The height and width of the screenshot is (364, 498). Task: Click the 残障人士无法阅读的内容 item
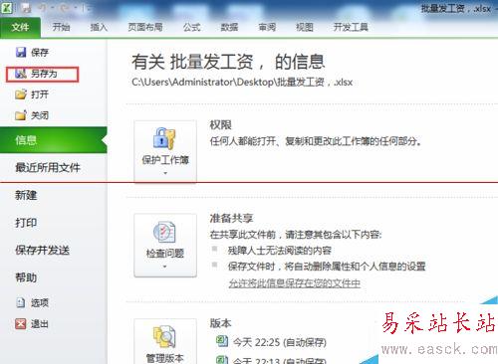280,251
